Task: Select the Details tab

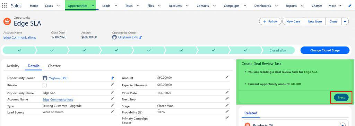Action: click(34, 66)
